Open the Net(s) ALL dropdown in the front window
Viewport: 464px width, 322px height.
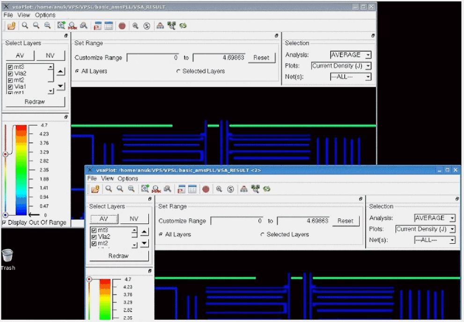pos(435,240)
